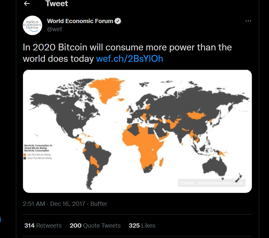Click the gray legend swatch for More Than Bitcoin Mining
The height and width of the screenshot is (238, 269).
coord(25,158)
